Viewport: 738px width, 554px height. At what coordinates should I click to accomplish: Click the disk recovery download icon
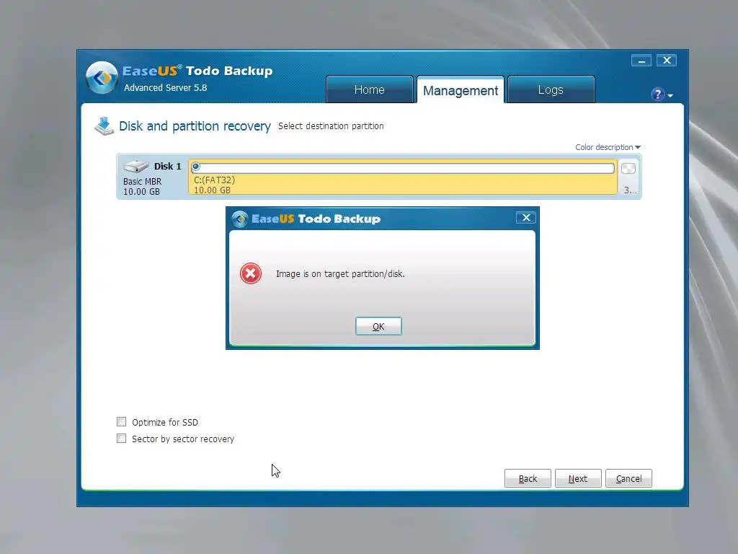click(104, 126)
